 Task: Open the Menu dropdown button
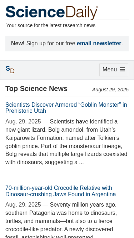coord(114,70)
